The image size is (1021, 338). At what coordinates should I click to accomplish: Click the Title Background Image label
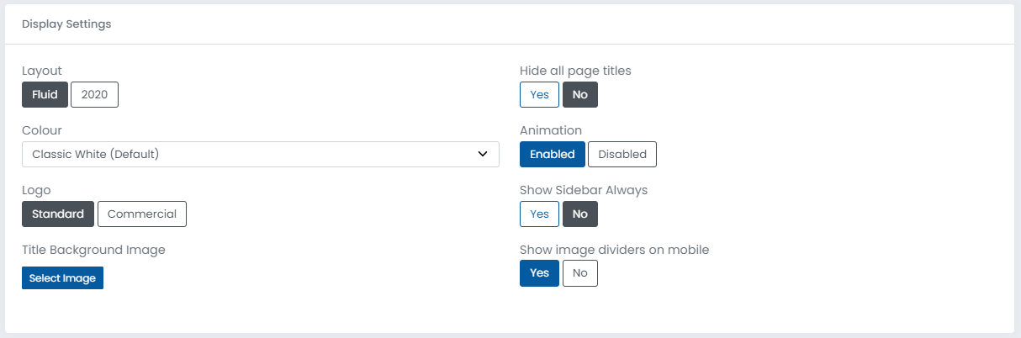coord(93,250)
